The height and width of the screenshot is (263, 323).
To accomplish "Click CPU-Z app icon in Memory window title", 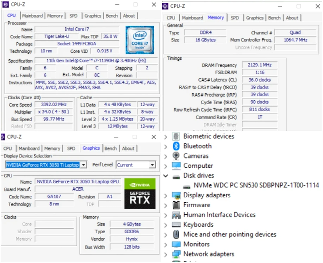I will 165,6.
